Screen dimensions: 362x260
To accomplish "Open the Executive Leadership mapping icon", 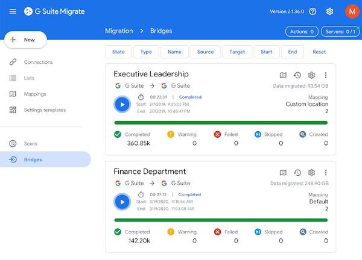I will pos(283,75).
